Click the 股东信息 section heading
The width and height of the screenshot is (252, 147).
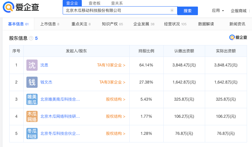coord(18,38)
